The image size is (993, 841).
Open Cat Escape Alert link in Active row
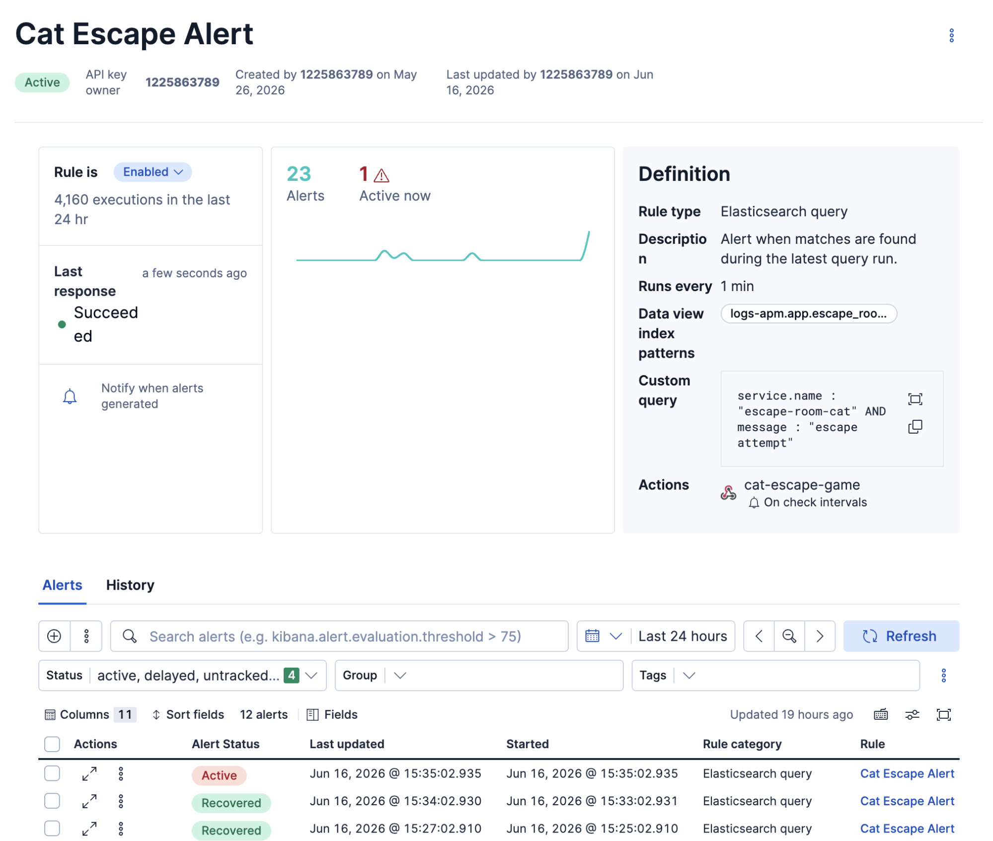907,773
